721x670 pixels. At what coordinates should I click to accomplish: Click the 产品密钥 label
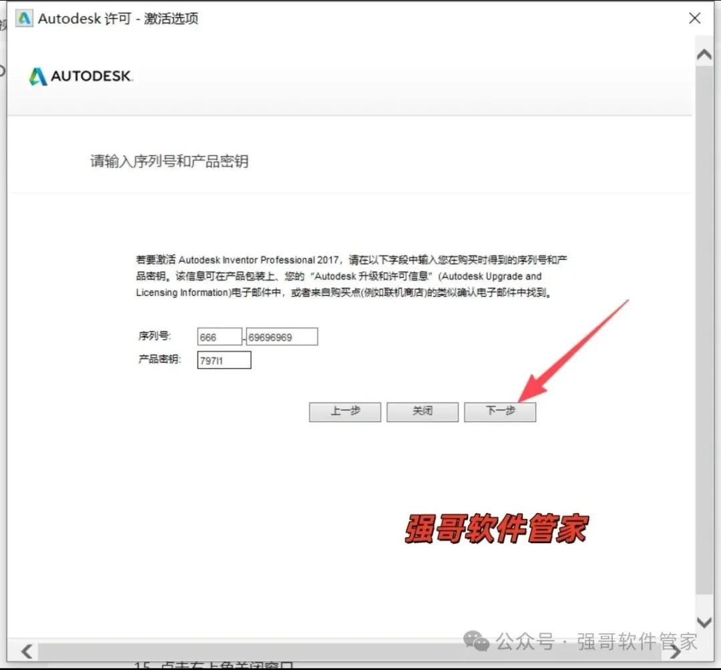click(160, 359)
